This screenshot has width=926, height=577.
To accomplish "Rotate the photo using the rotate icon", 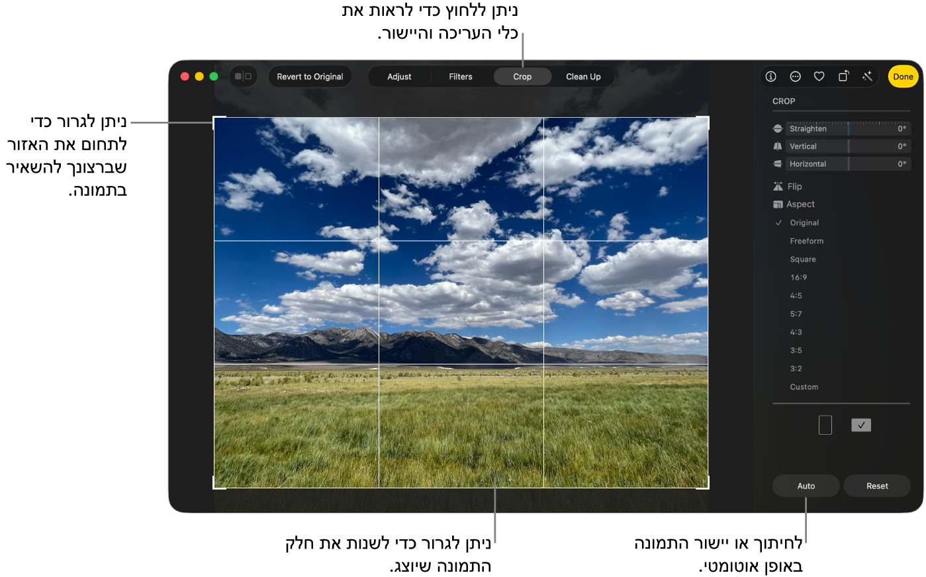I will [843, 77].
